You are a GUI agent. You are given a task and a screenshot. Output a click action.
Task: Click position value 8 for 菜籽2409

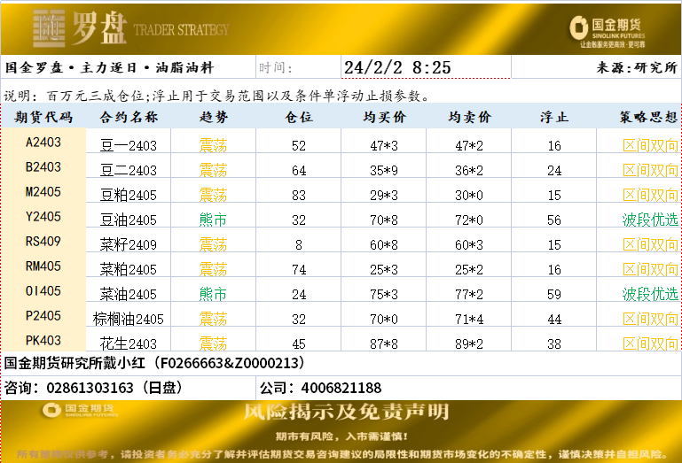(x=299, y=244)
